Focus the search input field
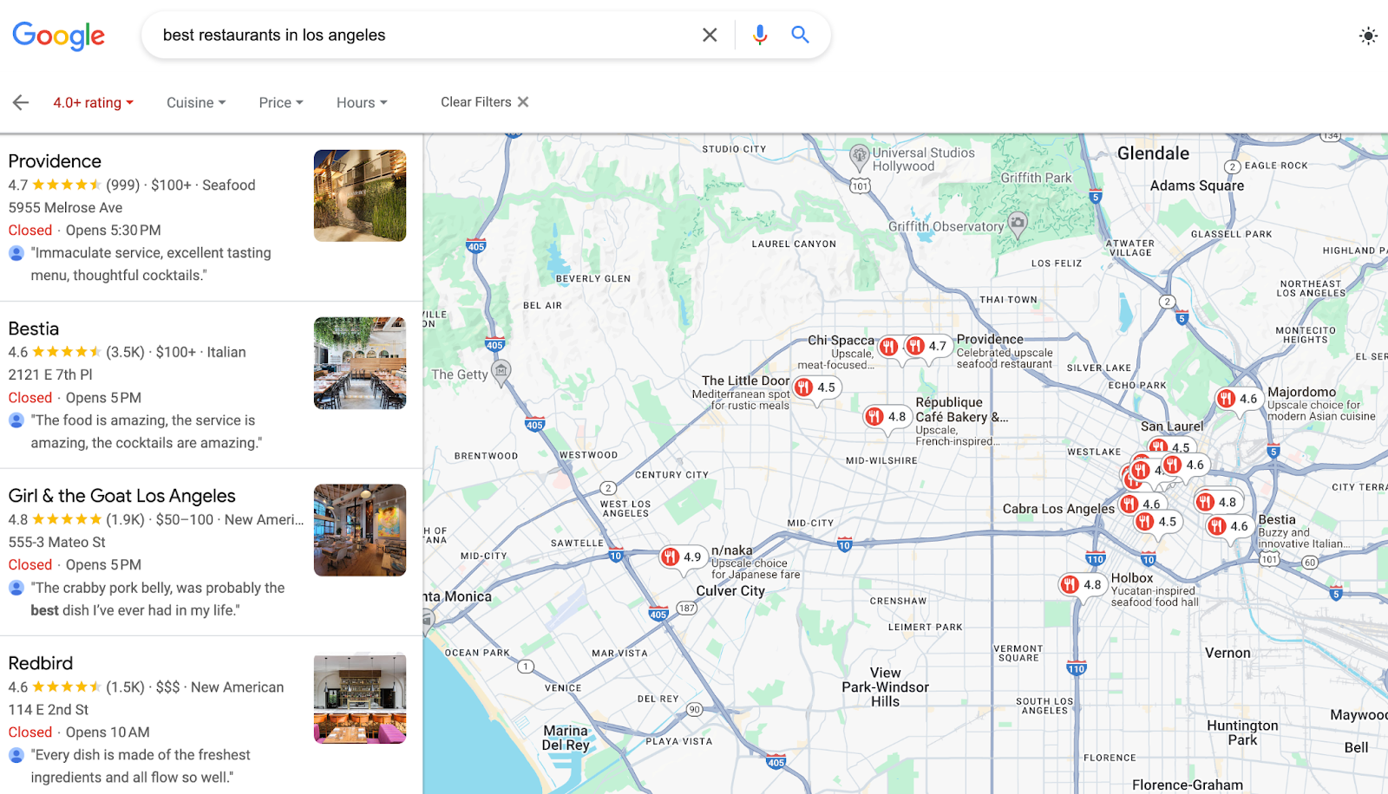The image size is (1388, 794). (x=425, y=35)
